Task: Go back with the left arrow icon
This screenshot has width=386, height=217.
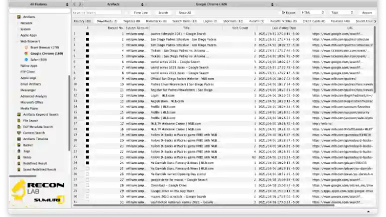Action: coord(75,4)
